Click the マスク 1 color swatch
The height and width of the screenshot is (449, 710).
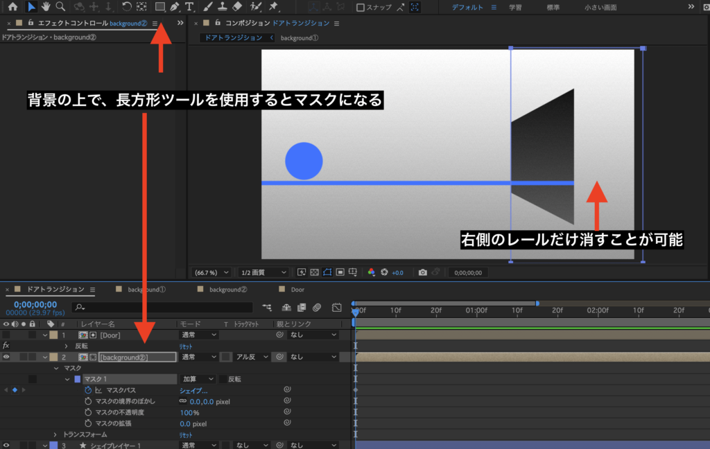tap(78, 379)
